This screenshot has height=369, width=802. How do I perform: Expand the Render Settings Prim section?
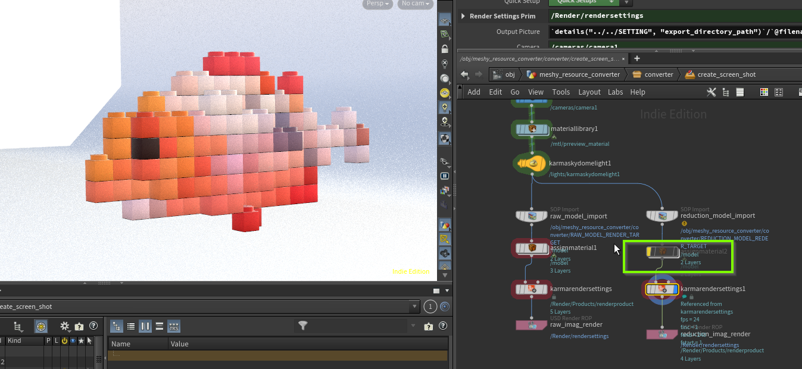pyautogui.click(x=463, y=16)
